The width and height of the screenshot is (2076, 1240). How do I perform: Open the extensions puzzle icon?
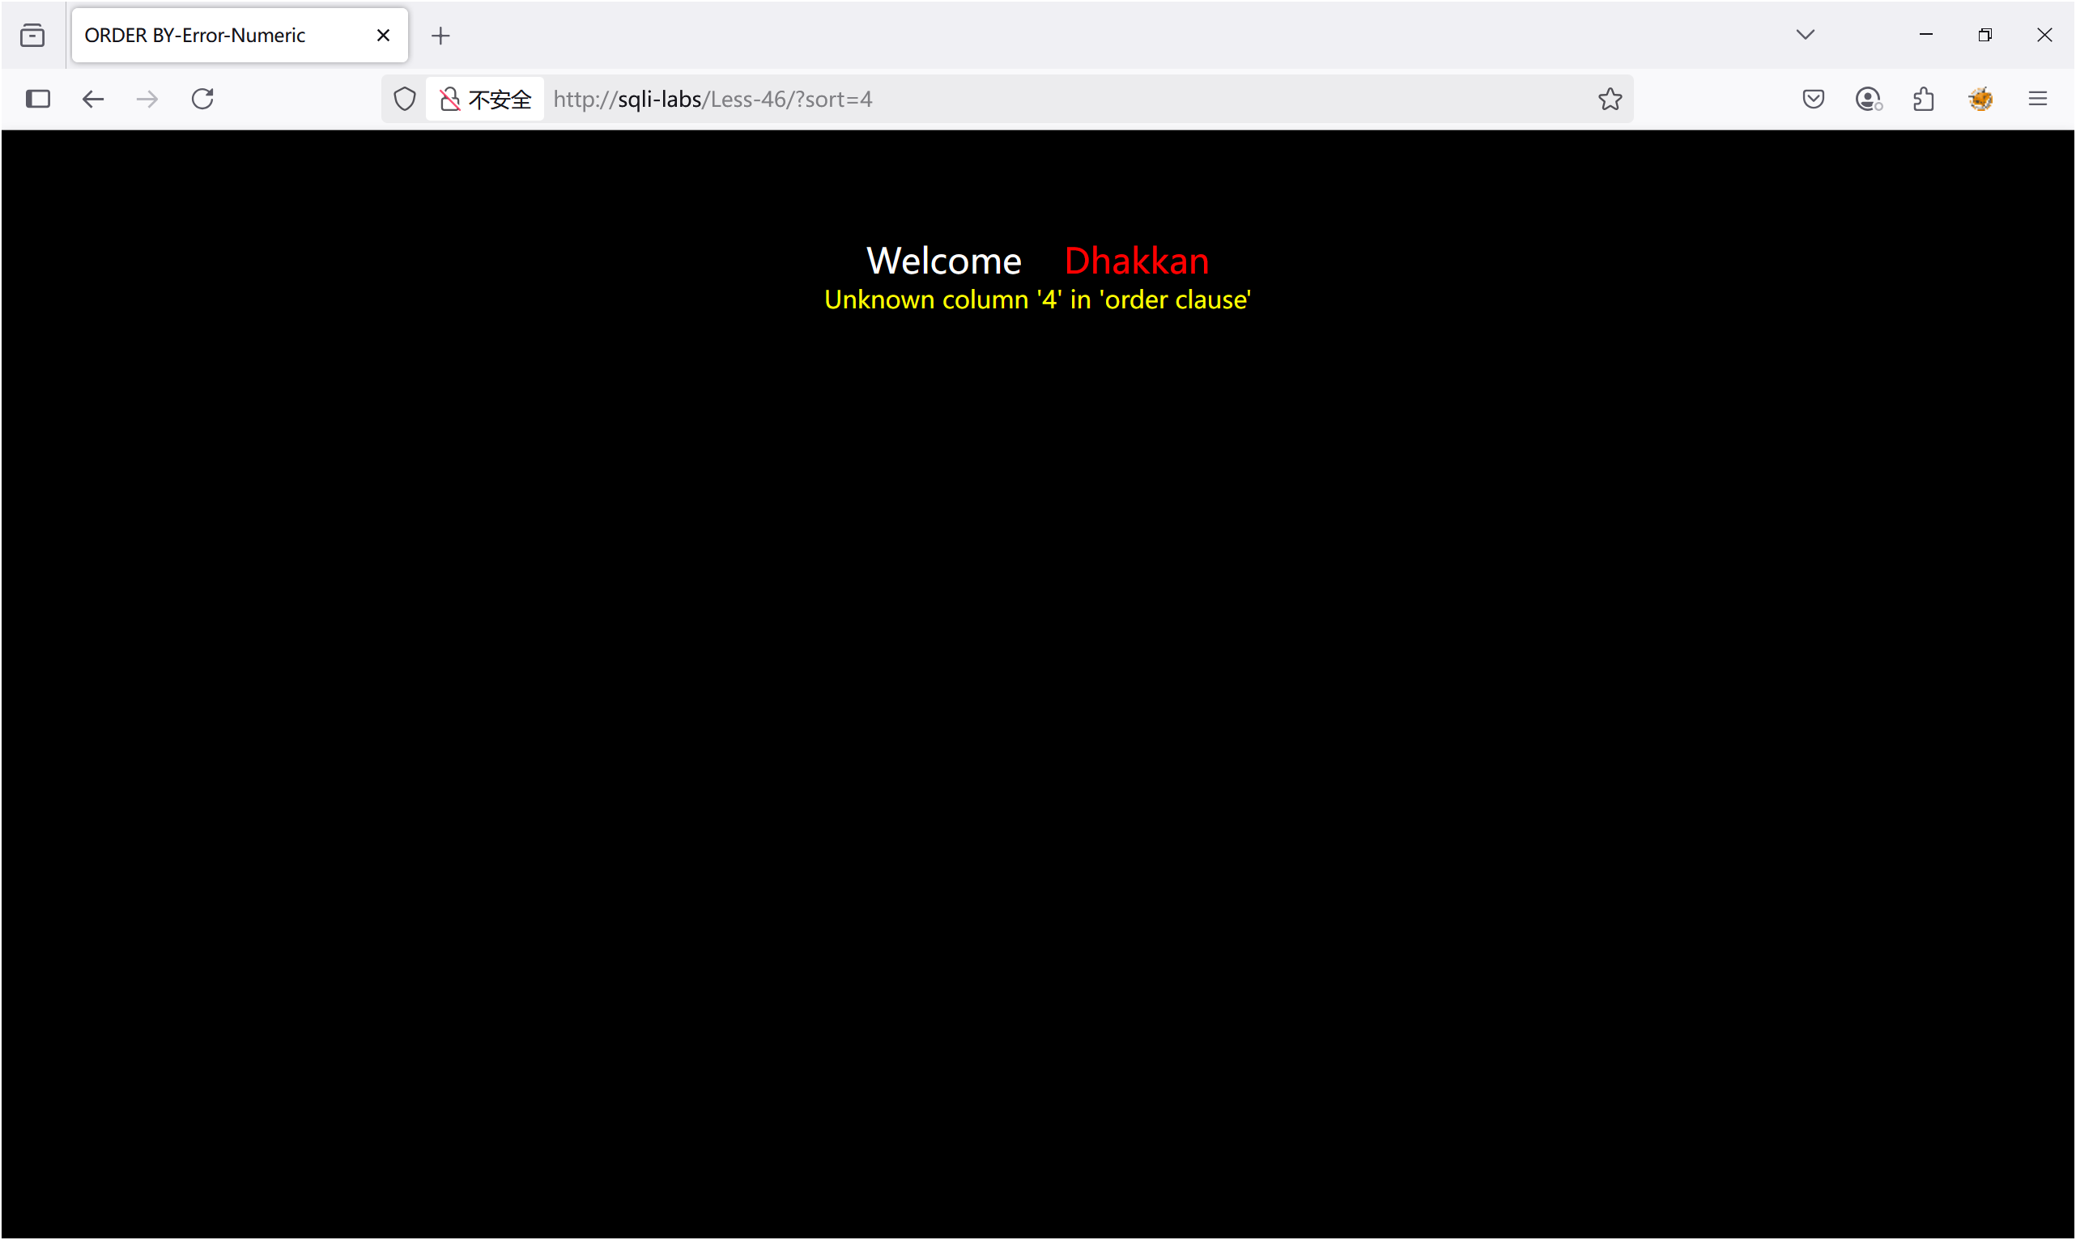point(1924,99)
